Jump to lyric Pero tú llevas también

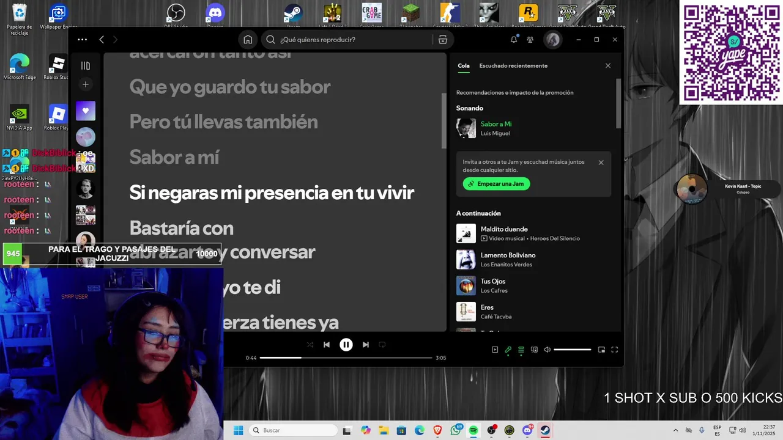[223, 122]
